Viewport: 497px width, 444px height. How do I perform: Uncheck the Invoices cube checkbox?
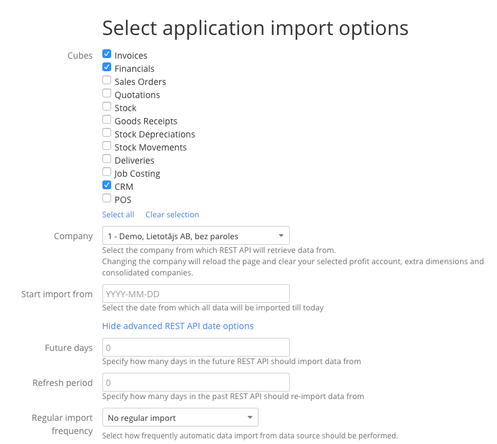107,55
